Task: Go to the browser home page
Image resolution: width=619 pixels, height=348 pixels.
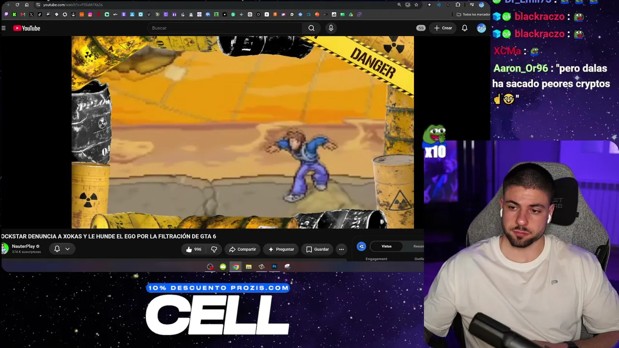Action: (27, 5)
